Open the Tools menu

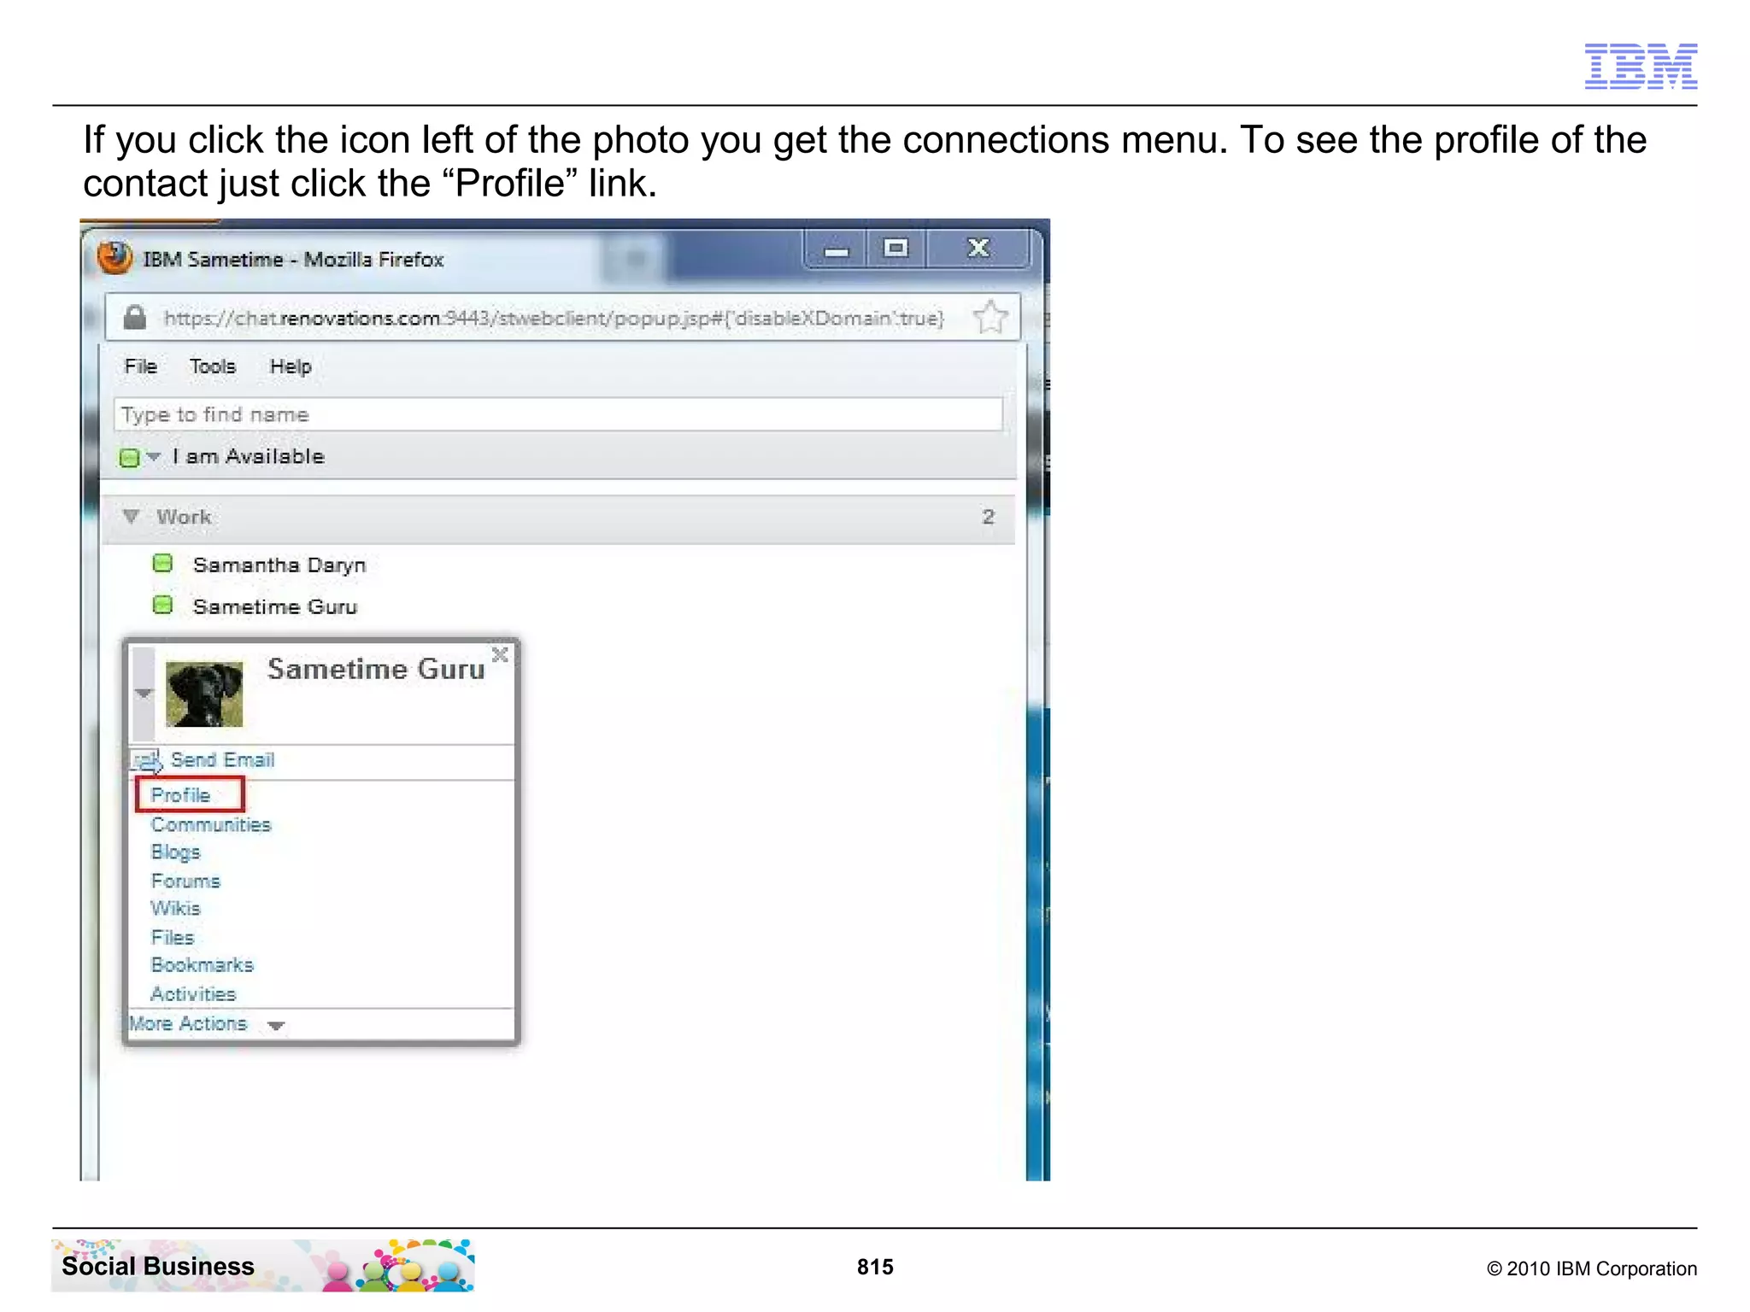pos(212,366)
